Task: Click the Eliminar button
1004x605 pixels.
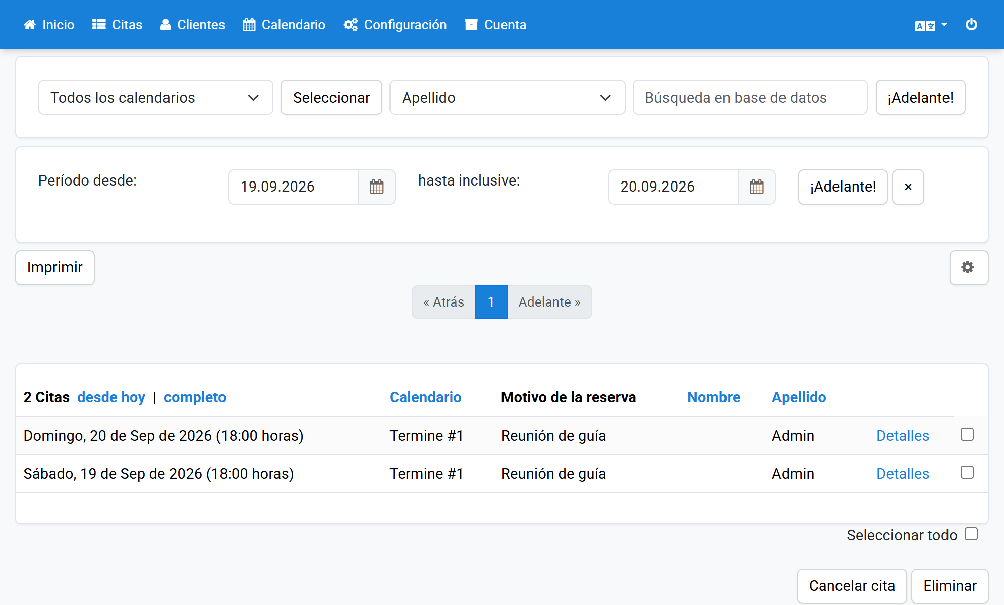Action: (x=950, y=586)
